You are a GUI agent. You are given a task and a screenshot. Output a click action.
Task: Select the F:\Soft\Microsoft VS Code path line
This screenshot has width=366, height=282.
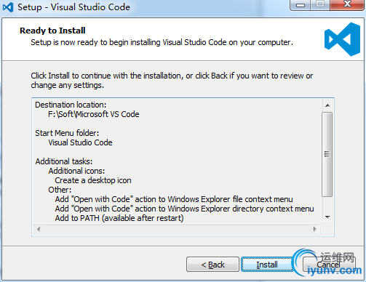(x=94, y=114)
